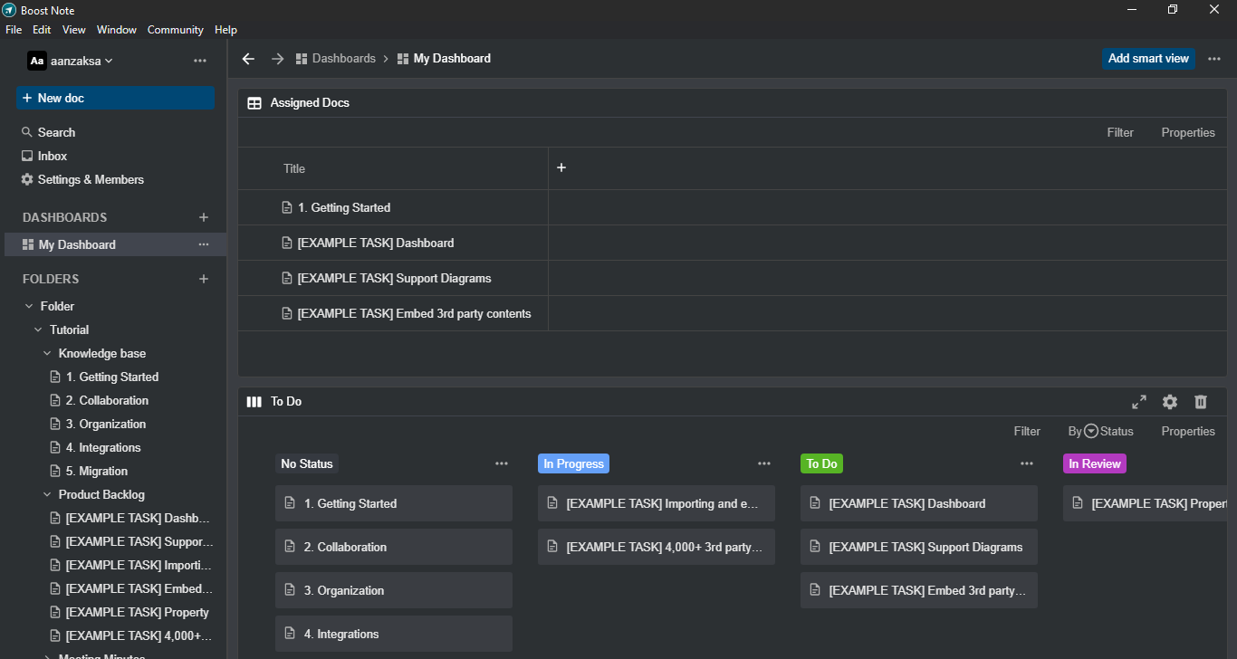The height and width of the screenshot is (659, 1237).
Task: Expand the To Do view fullscreen
Action: [1139, 402]
